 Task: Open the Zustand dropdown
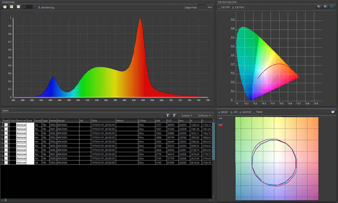[187, 115]
